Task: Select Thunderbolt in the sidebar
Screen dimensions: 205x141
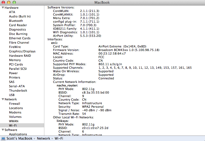Action: pyautogui.click(x=18, y=91)
